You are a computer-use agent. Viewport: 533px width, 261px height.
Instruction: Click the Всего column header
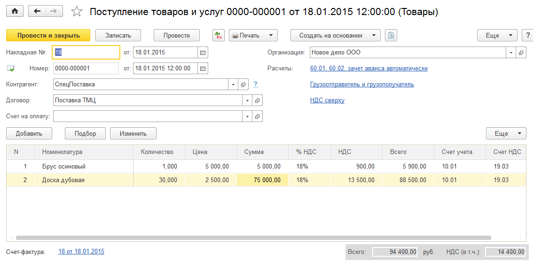click(408, 152)
